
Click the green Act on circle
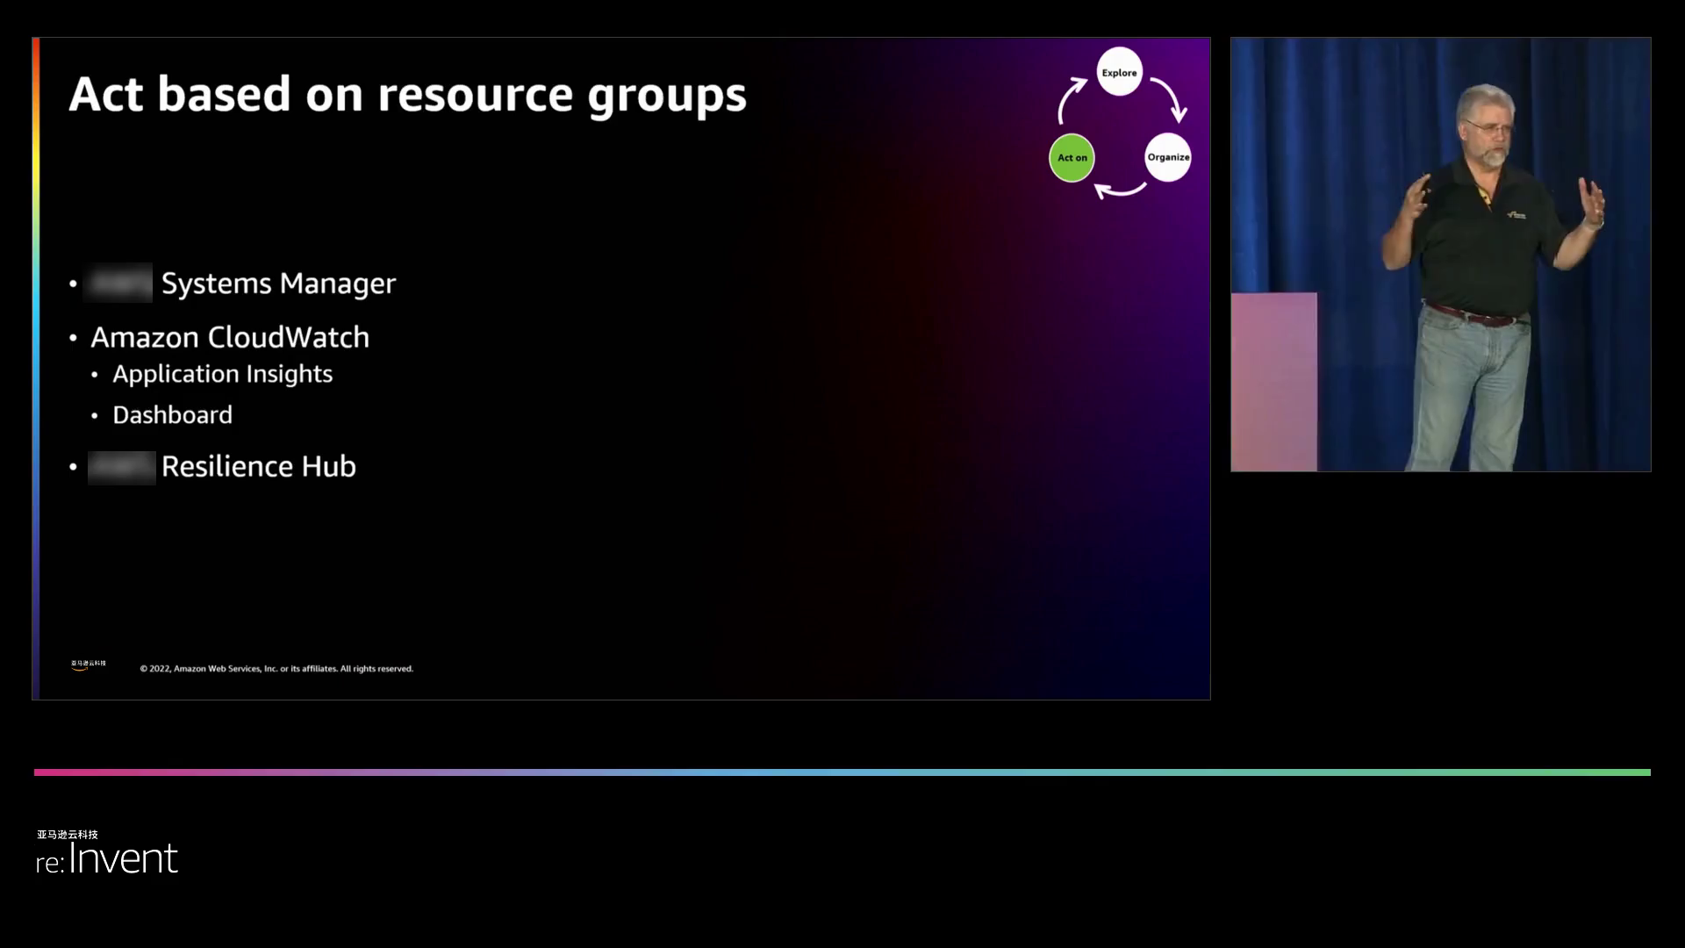click(x=1072, y=158)
